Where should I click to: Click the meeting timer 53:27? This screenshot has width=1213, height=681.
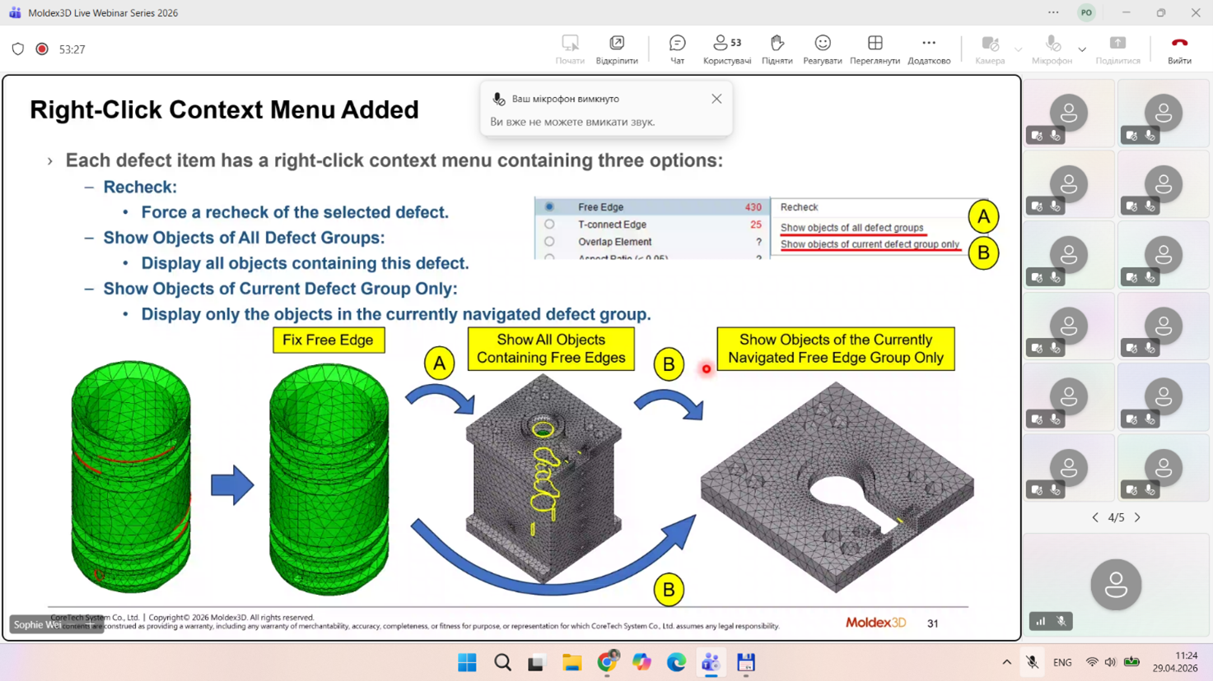(x=72, y=49)
